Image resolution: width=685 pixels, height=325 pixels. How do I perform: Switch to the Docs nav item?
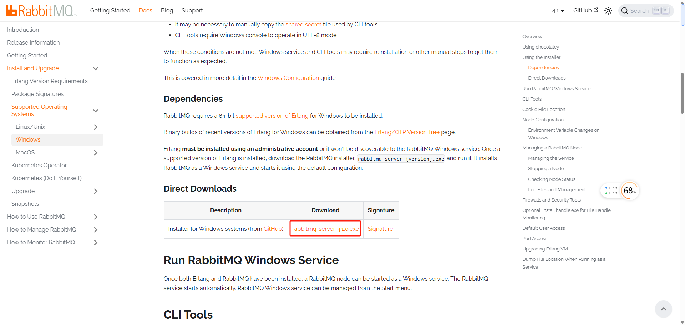(145, 10)
